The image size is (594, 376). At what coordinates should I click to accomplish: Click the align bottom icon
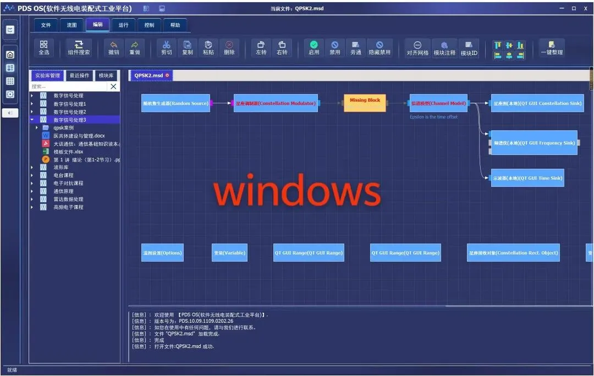[x=520, y=46]
